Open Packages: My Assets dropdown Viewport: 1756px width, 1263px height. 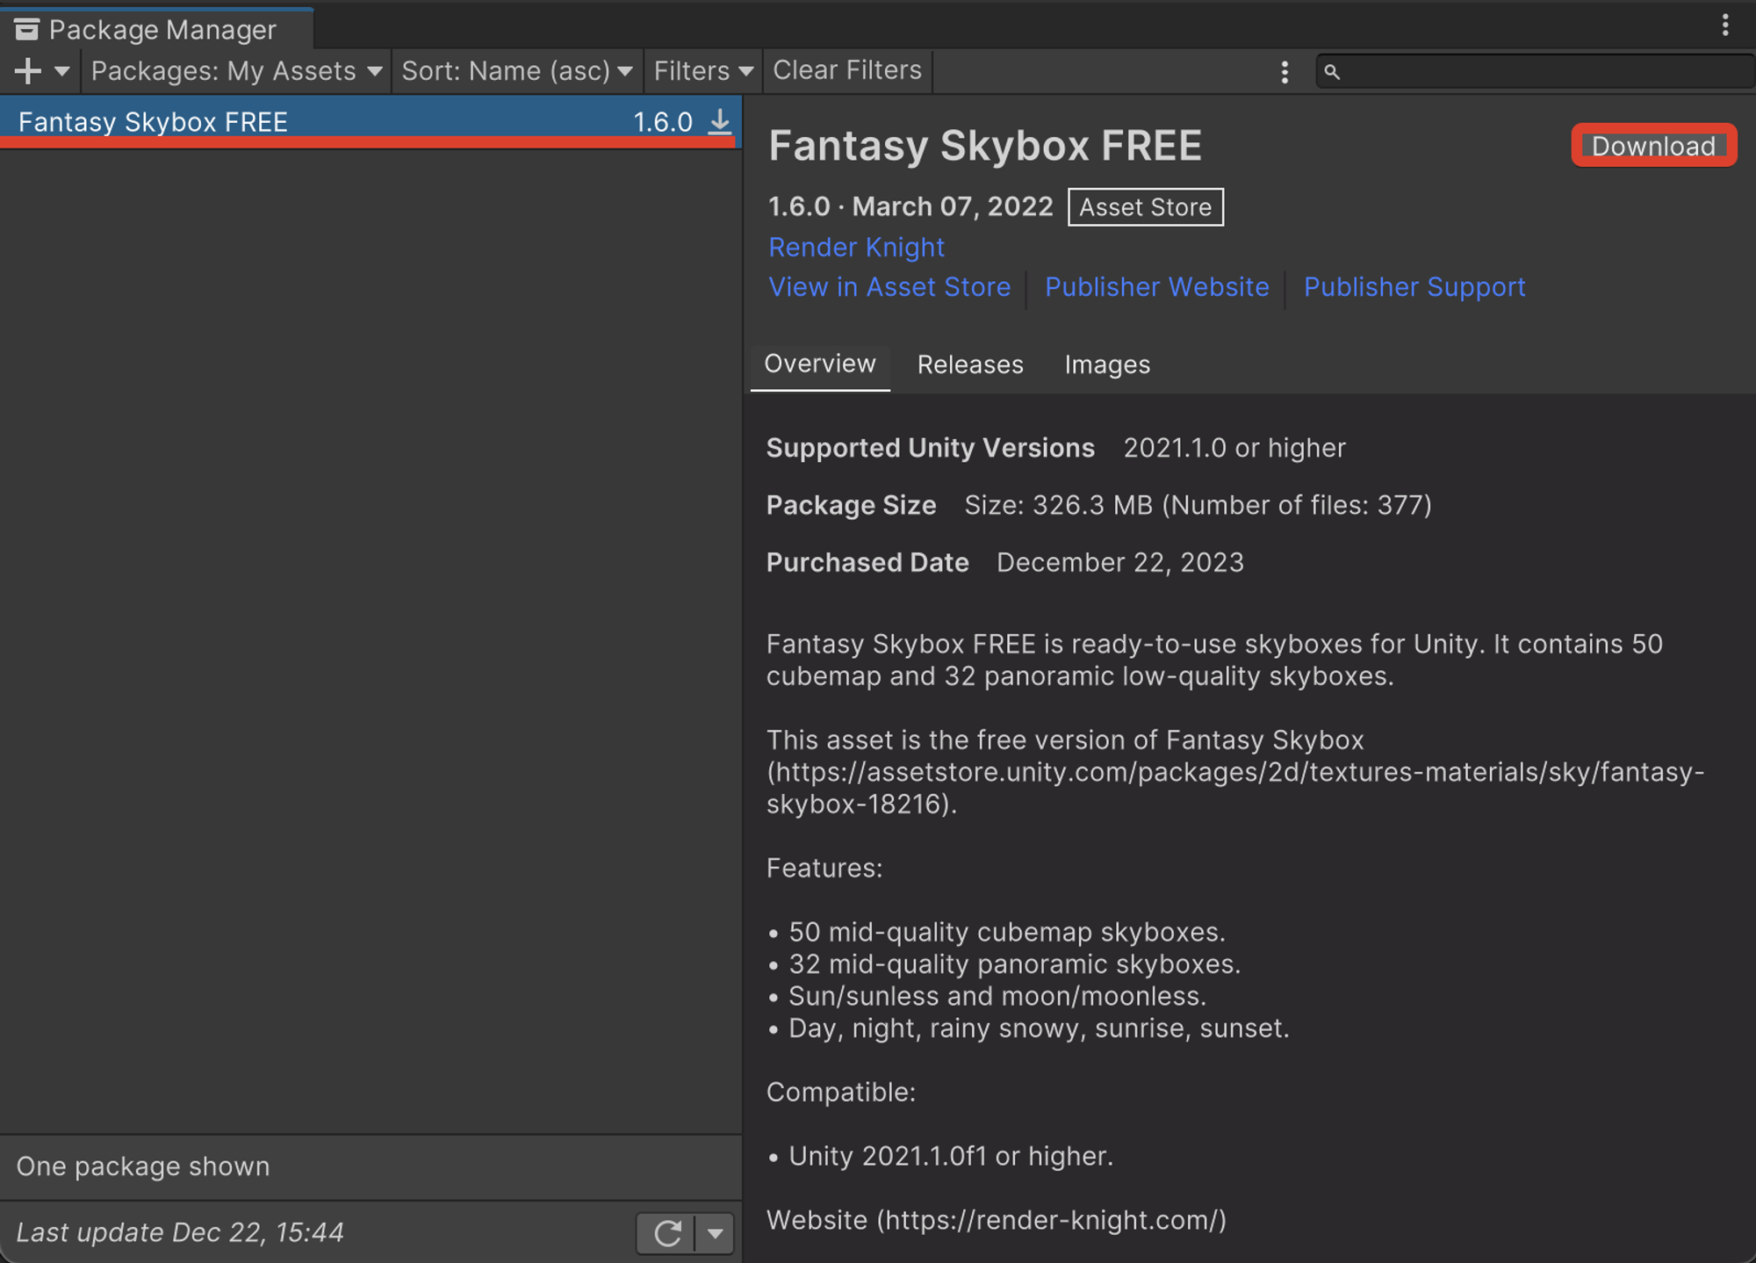pyautogui.click(x=236, y=71)
